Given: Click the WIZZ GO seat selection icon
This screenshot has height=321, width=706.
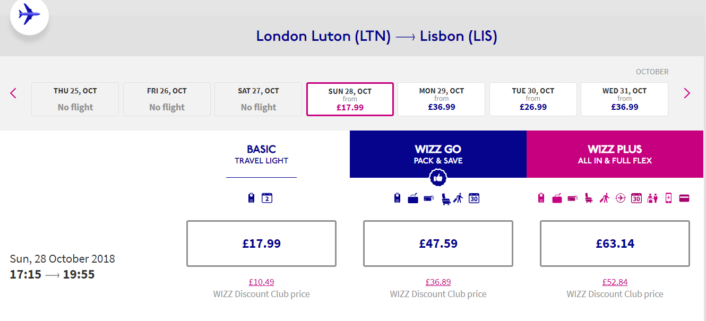Looking at the screenshot, I should tap(446, 198).
